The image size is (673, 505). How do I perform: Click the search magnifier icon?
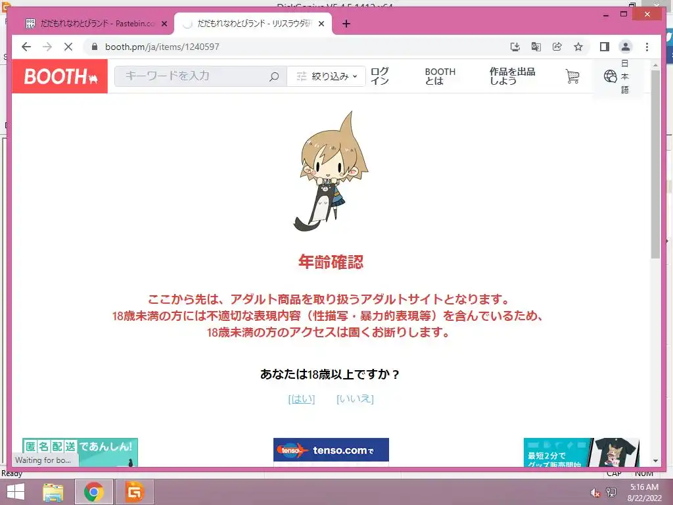[x=274, y=76]
